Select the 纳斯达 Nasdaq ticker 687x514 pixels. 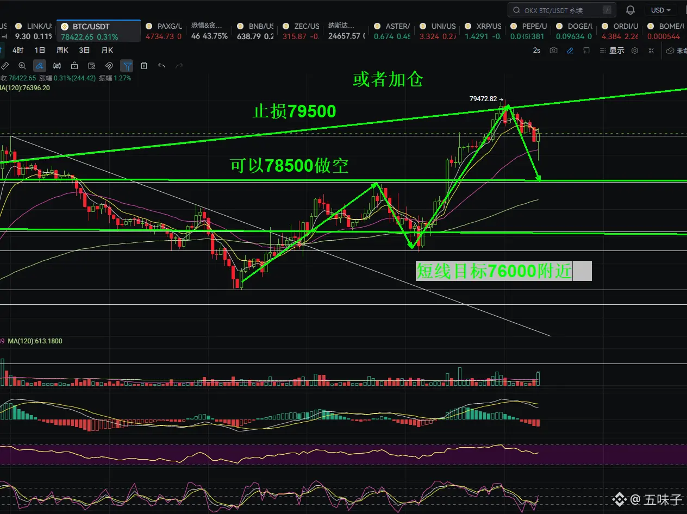(346, 31)
